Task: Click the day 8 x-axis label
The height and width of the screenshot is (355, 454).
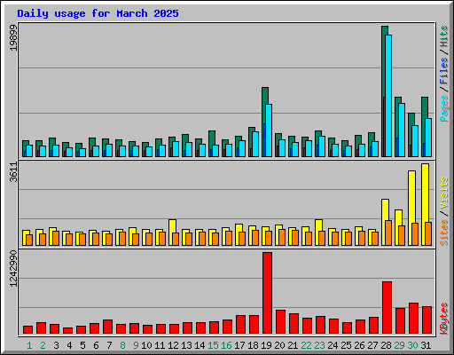Action: coord(122,345)
